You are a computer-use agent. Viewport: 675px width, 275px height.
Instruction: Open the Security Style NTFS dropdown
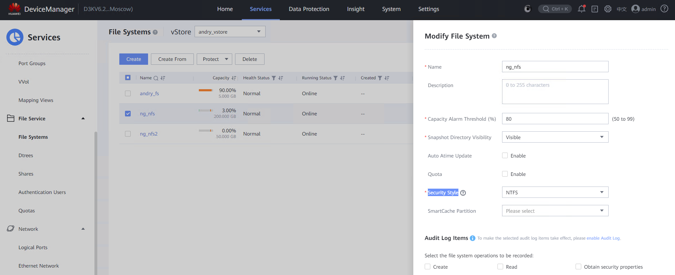tap(555, 193)
